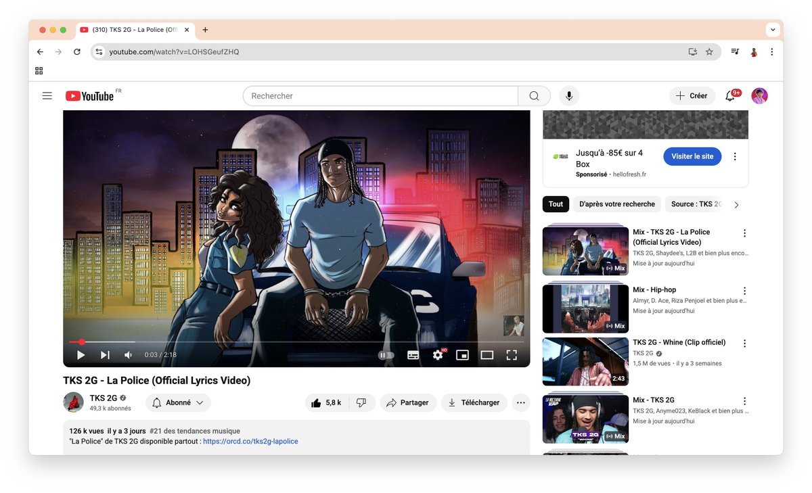Select the Tout filter chip

click(x=556, y=204)
